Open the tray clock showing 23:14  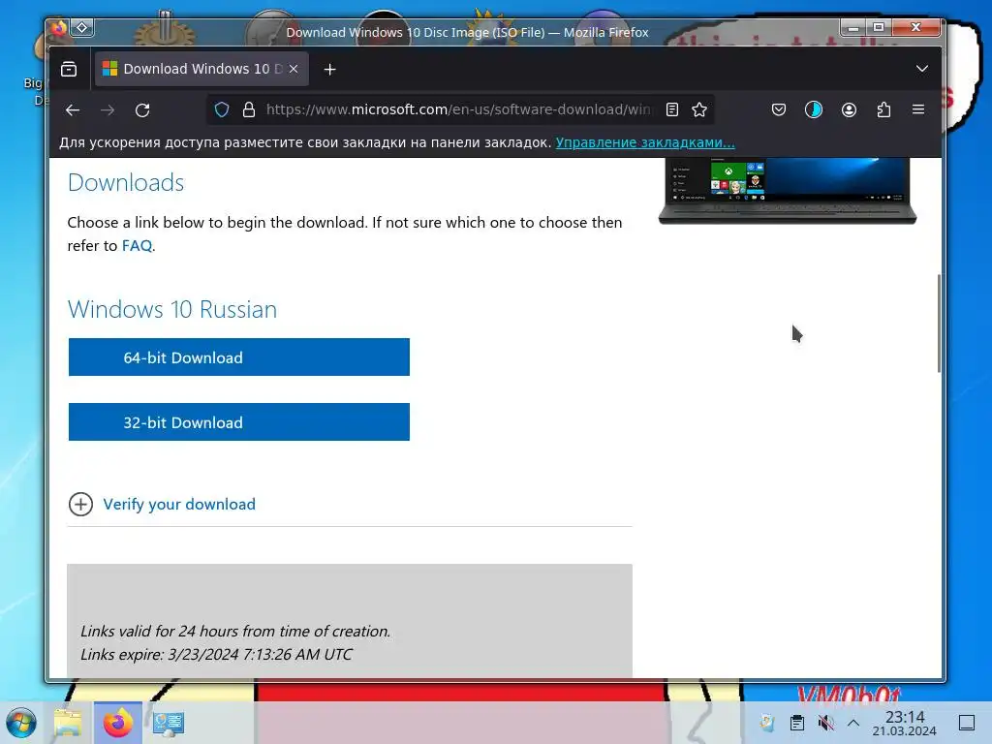[x=904, y=723]
